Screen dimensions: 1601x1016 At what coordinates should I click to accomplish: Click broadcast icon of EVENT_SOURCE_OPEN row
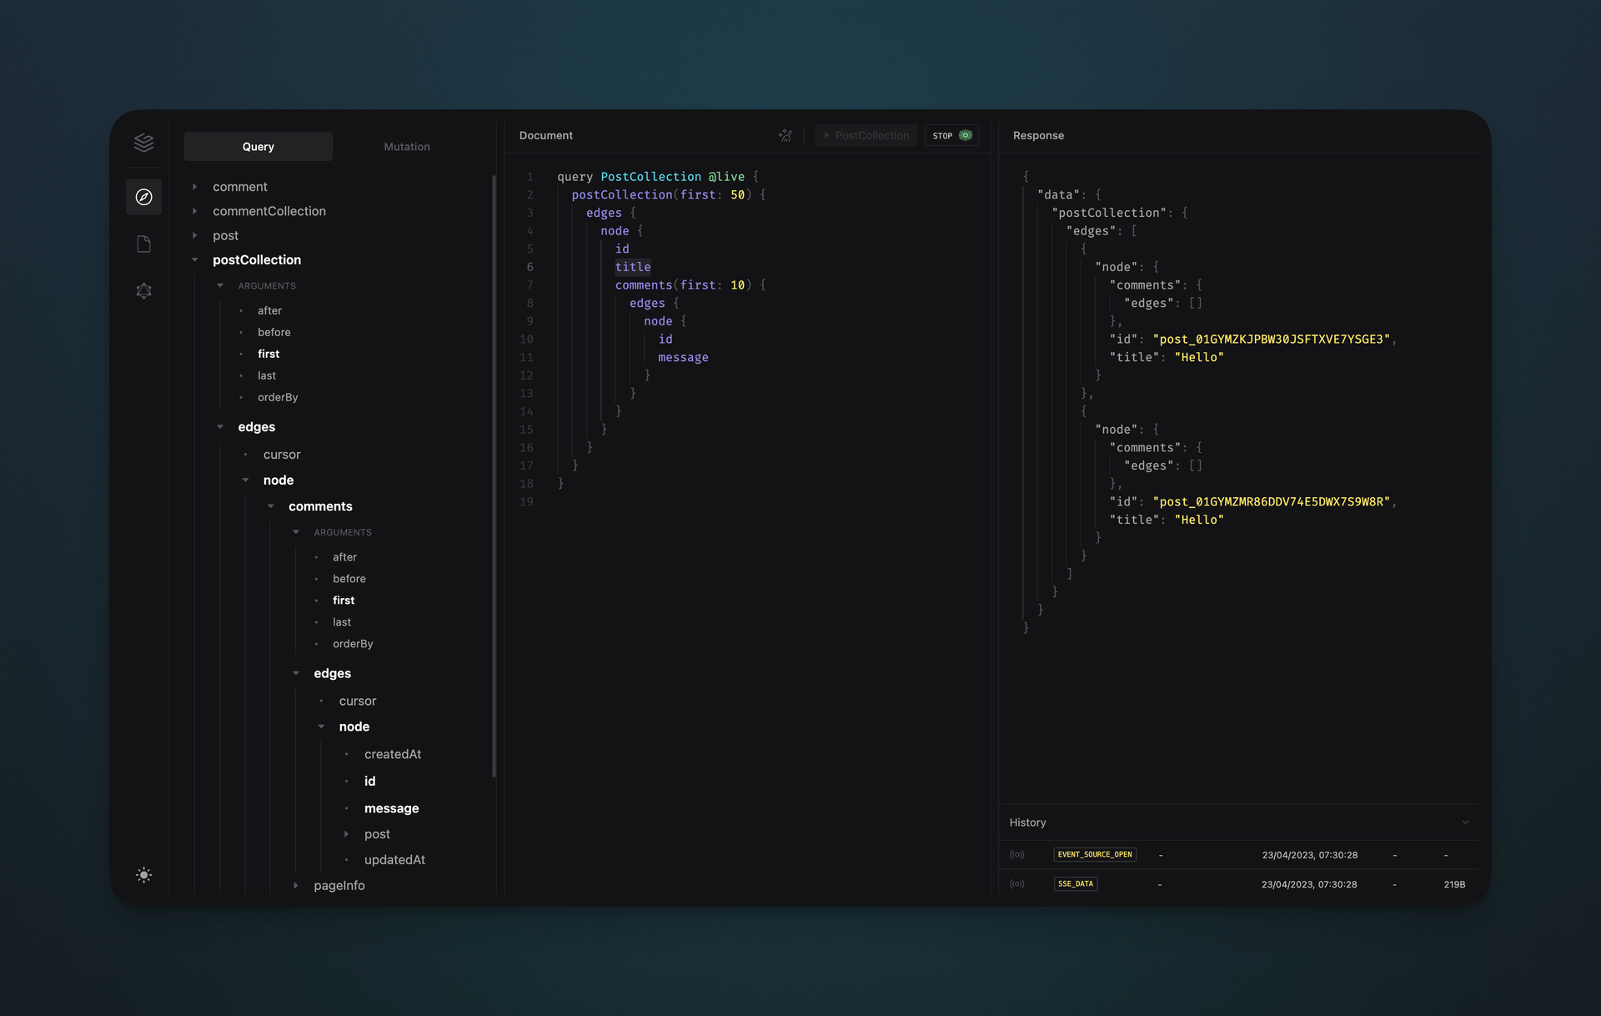pyautogui.click(x=1016, y=855)
